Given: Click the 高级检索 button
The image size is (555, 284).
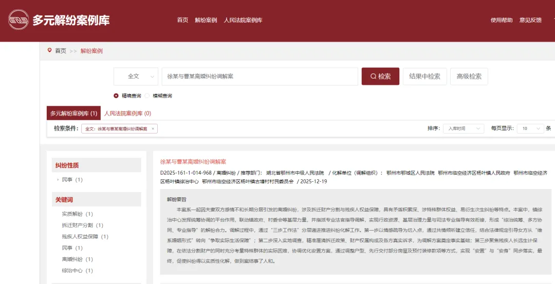Looking at the screenshot, I should 469,77.
